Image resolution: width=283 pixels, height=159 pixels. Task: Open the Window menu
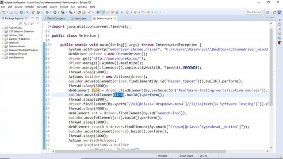pos(82,7)
